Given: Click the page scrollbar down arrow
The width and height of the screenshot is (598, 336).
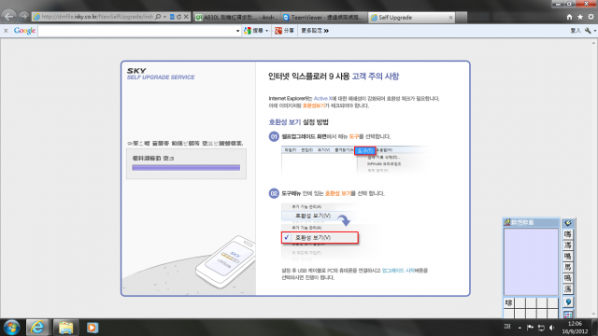Looking at the screenshot, I should tap(594, 315).
